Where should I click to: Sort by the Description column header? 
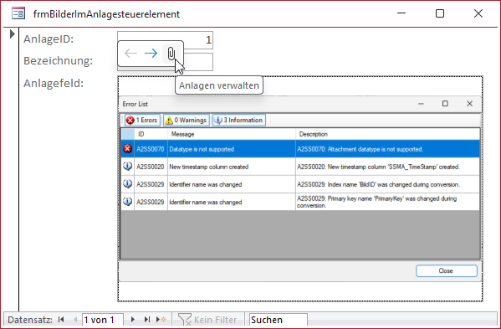[x=387, y=134]
